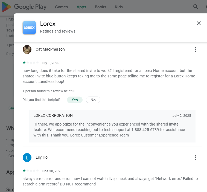
Task: Click Lily Ho's avatar circle
Action: 27,158
